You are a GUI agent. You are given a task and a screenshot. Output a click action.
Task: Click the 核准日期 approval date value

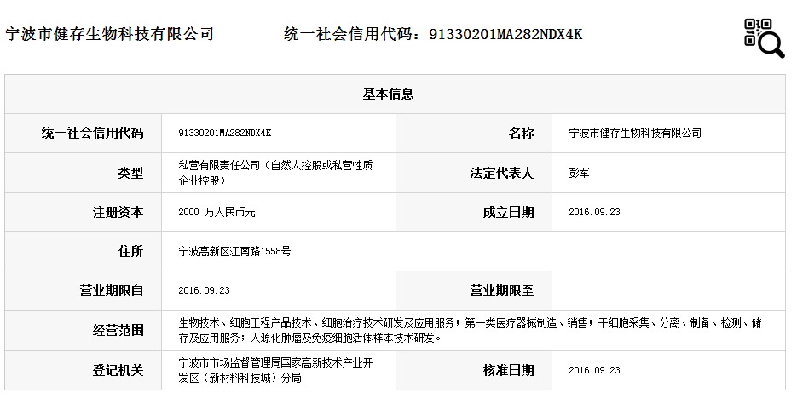click(x=594, y=370)
